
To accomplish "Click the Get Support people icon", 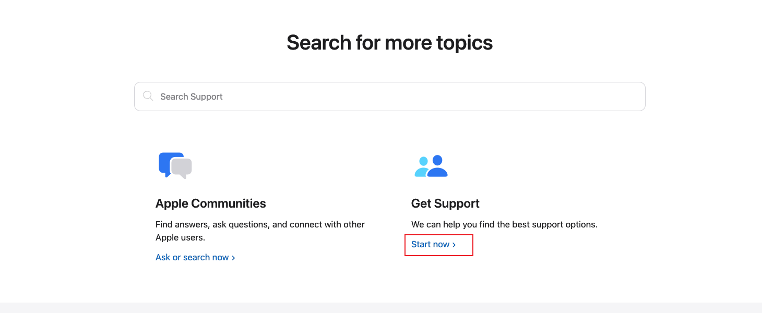I will (431, 166).
